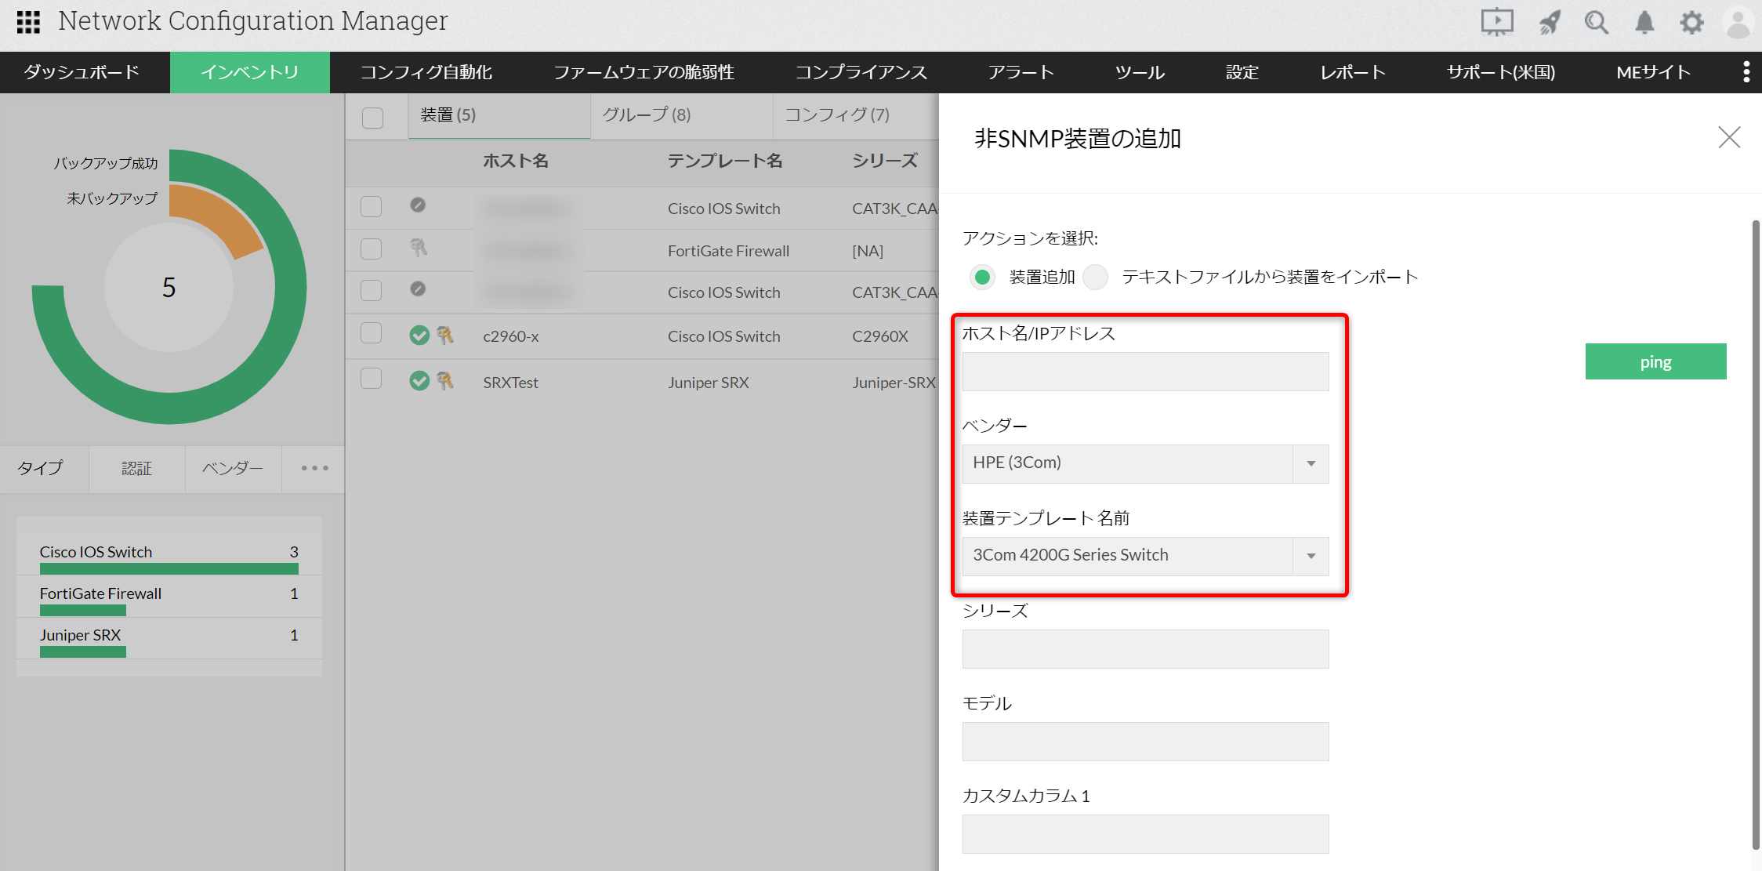Select the 装置追加 radio button

pos(982,277)
